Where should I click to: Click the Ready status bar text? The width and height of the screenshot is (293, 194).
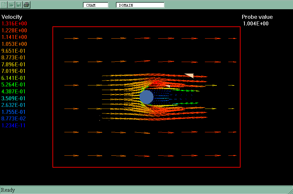[x=8, y=190]
